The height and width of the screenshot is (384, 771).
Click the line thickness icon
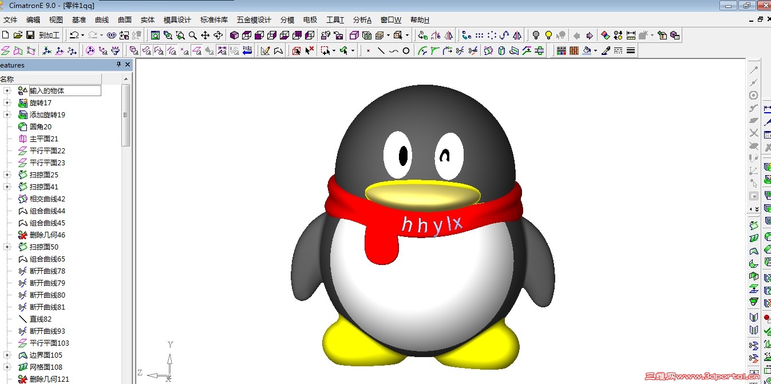point(631,50)
